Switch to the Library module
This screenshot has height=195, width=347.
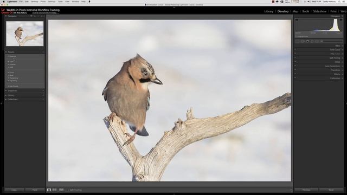pyautogui.click(x=269, y=11)
